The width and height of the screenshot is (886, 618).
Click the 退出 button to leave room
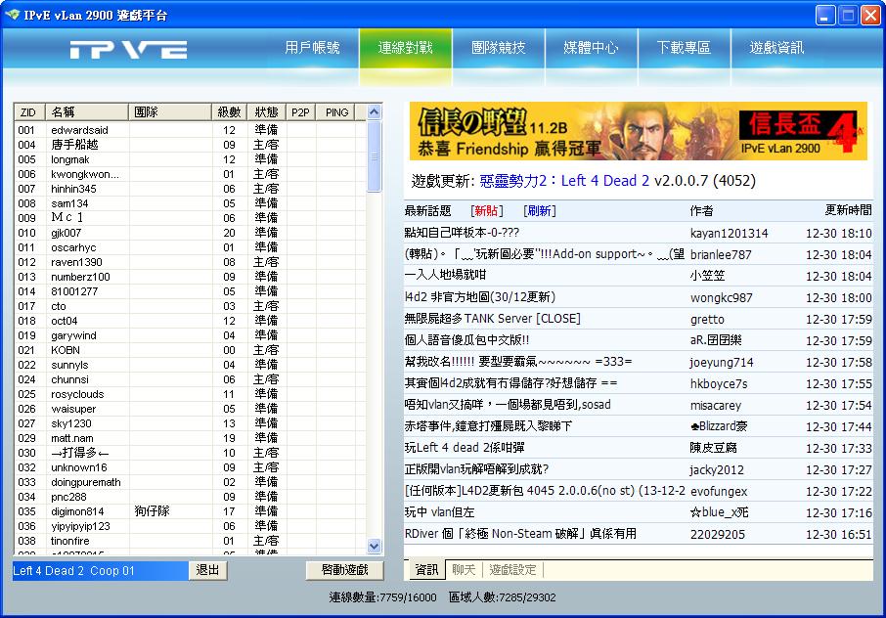pos(207,570)
